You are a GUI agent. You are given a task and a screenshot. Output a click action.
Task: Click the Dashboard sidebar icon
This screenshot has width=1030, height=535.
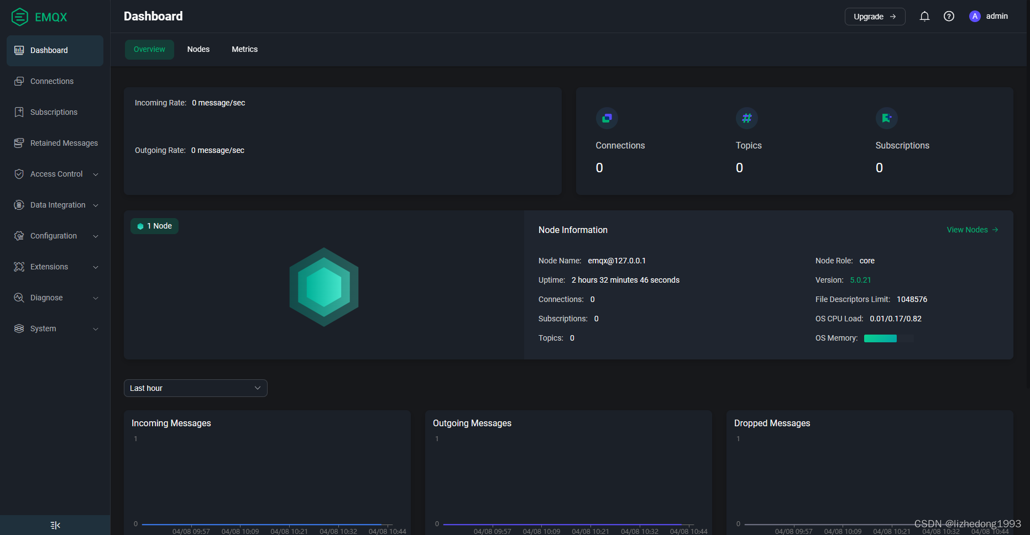pos(19,50)
